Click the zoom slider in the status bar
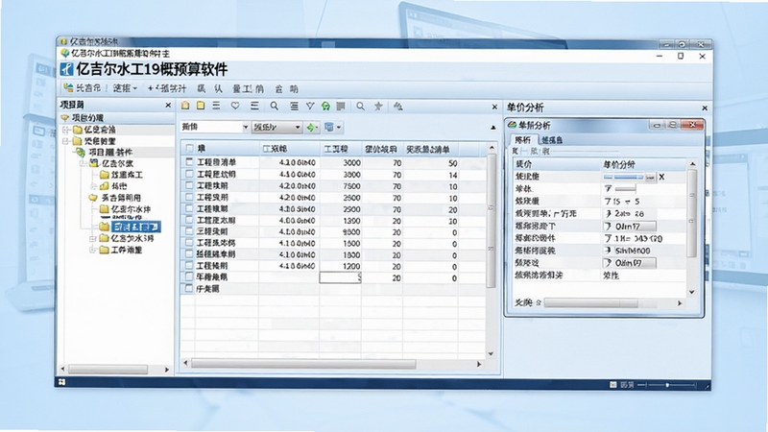 pos(667,385)
